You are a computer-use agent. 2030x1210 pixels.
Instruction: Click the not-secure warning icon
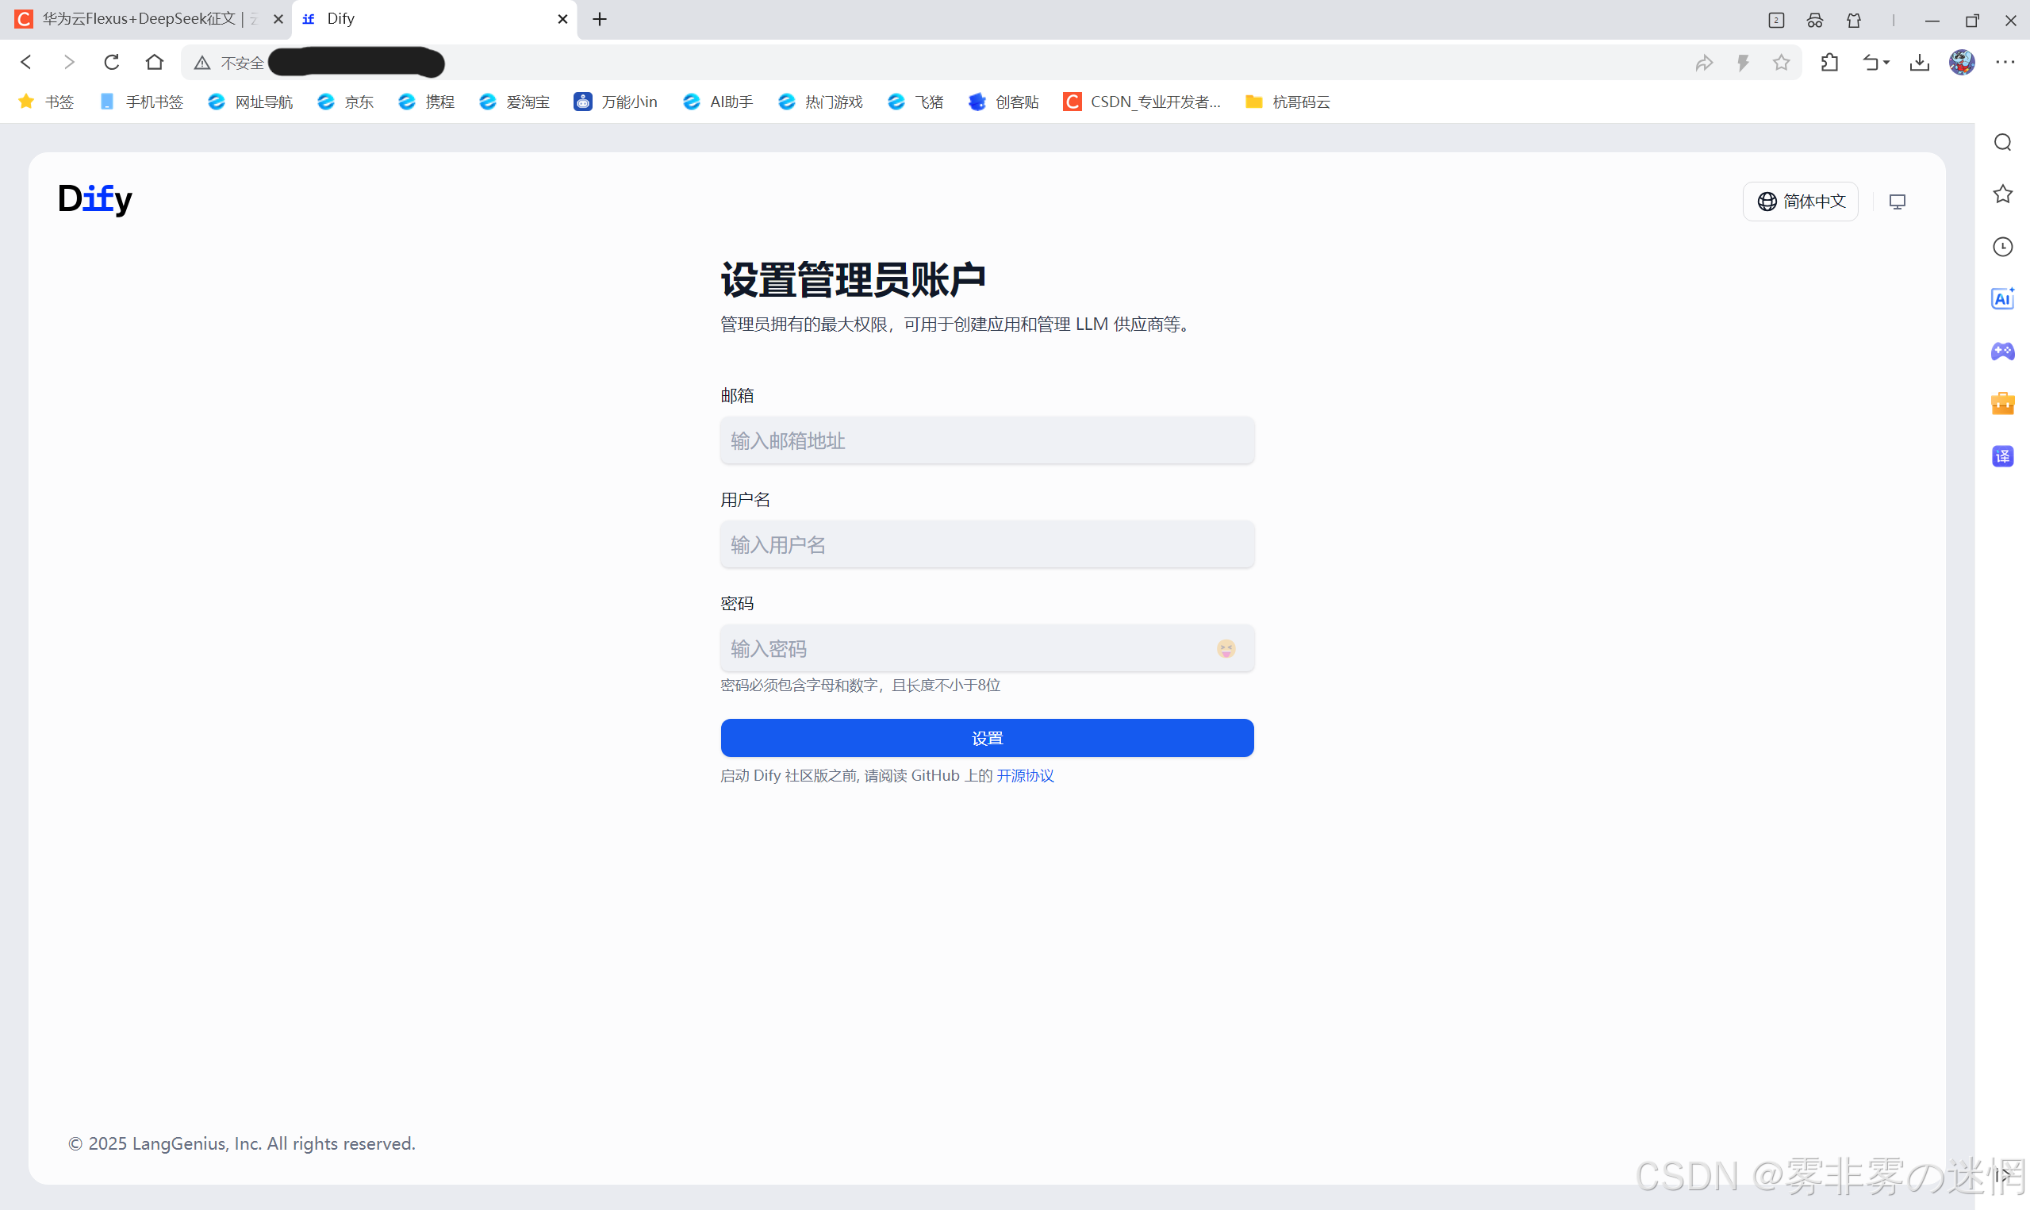202,63
